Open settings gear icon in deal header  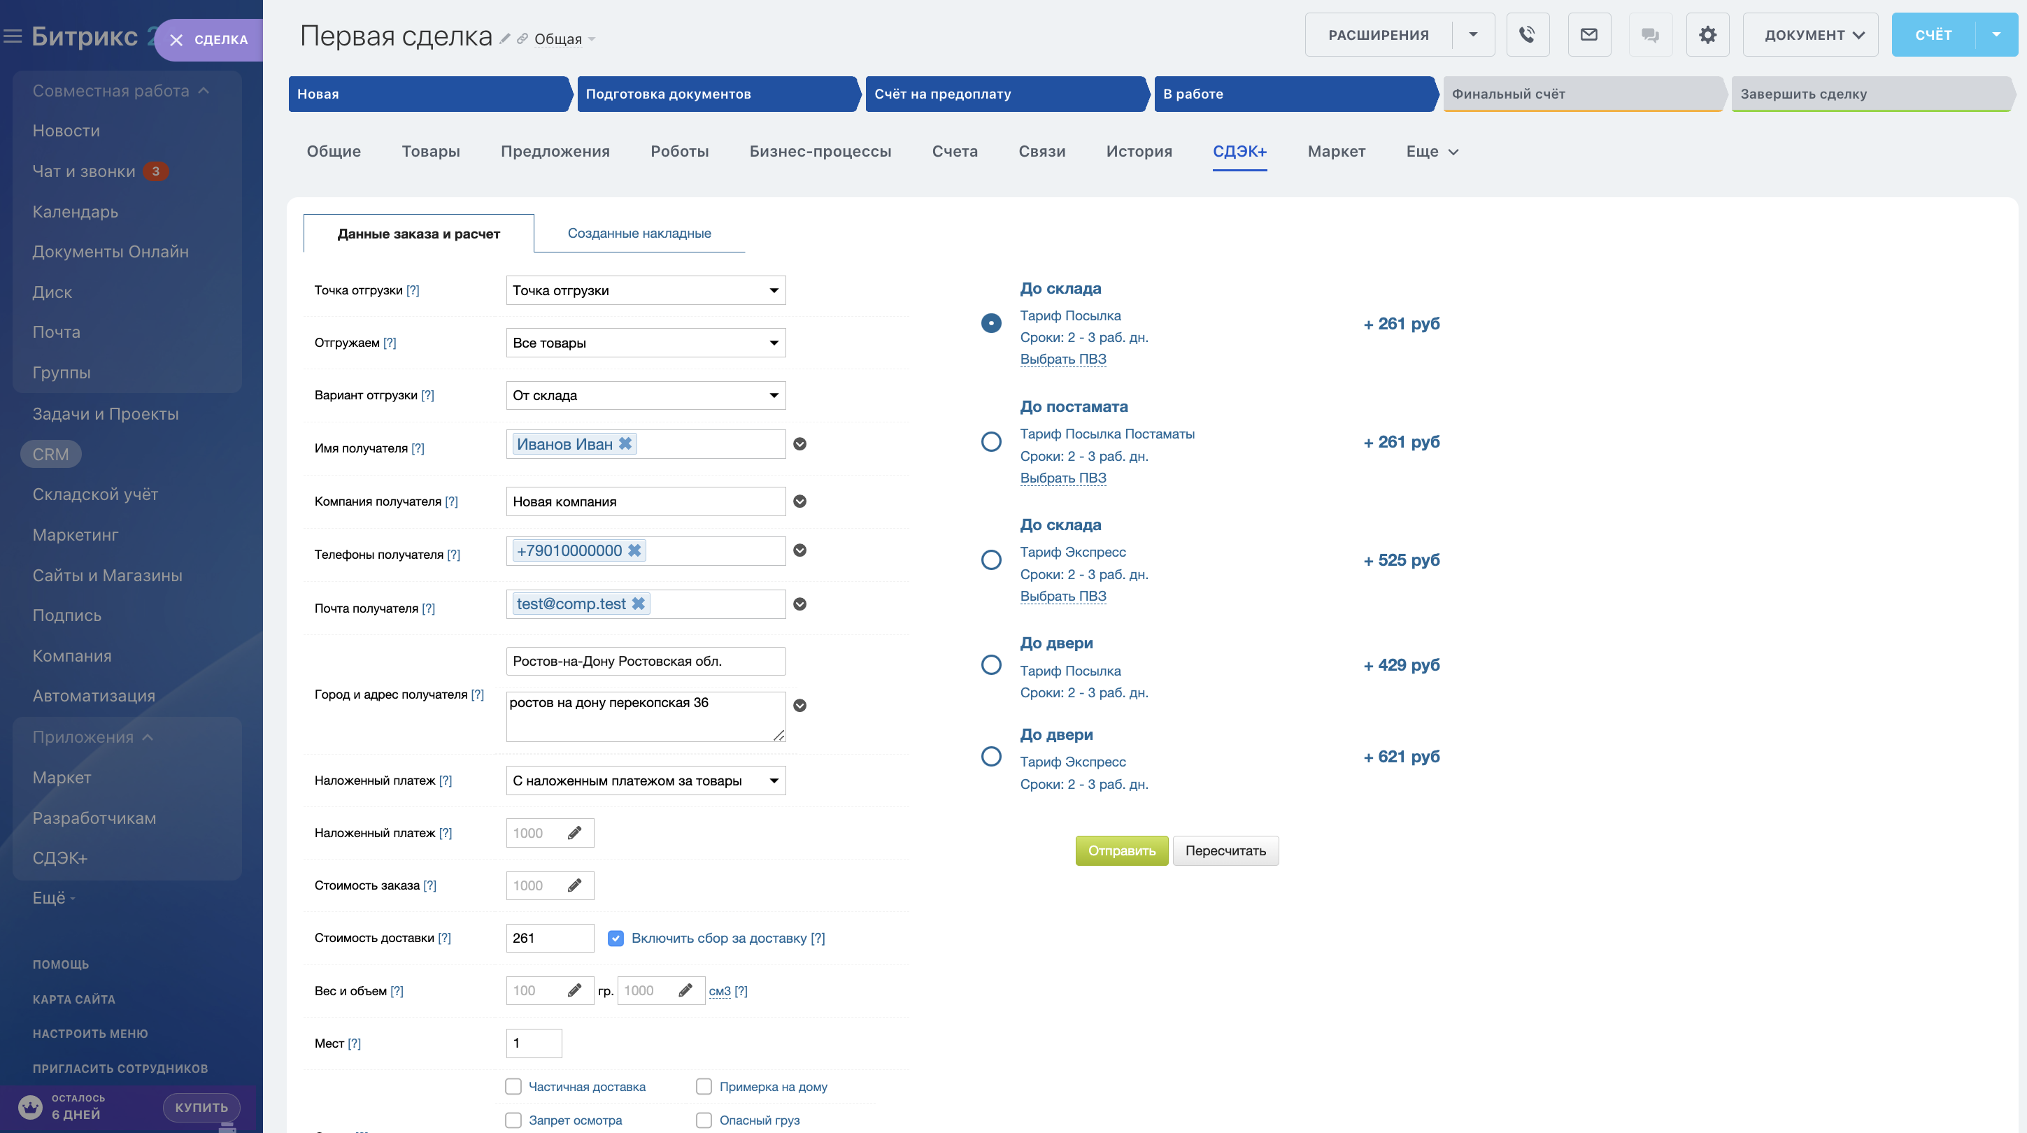click(1707, 35)
